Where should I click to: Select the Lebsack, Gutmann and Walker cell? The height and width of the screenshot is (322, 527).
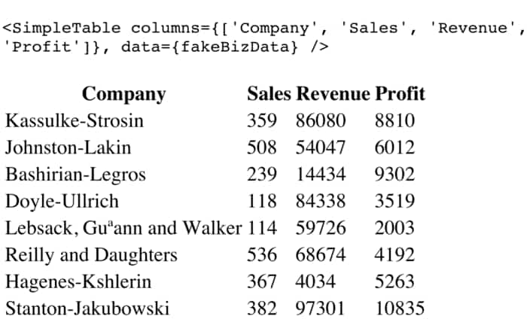pyautogui.click(x=123, y=228)
